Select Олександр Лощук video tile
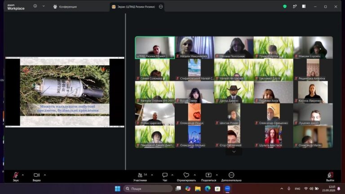Viewport: 345px width, 194px height. (195, 115)
